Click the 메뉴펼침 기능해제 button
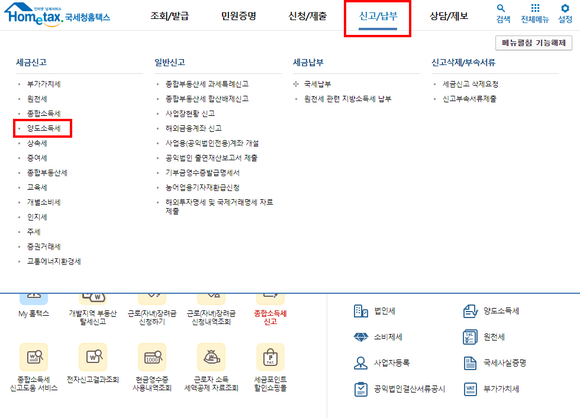The image size is (580, 418). [x=533, y=43]
